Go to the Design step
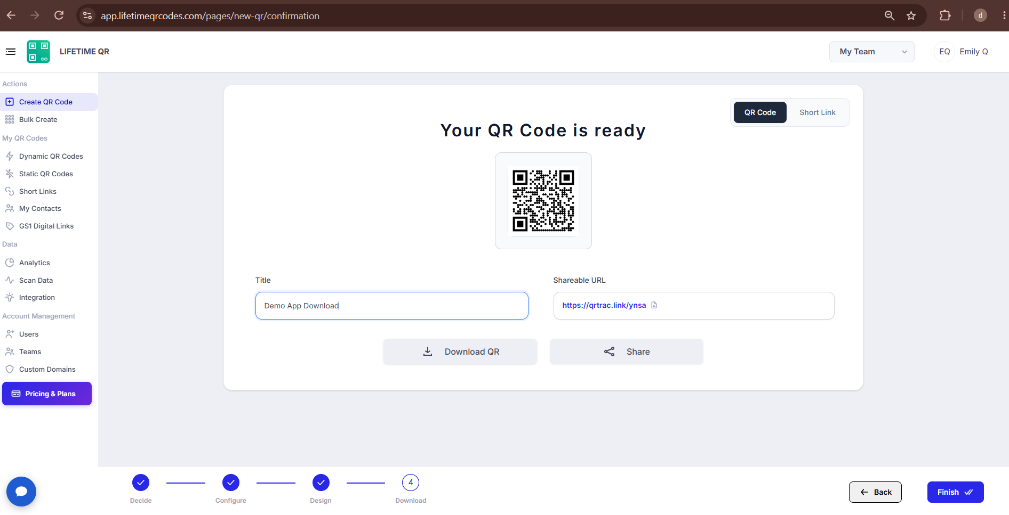Screen dimensions: 1009x515 click(321, 483)
